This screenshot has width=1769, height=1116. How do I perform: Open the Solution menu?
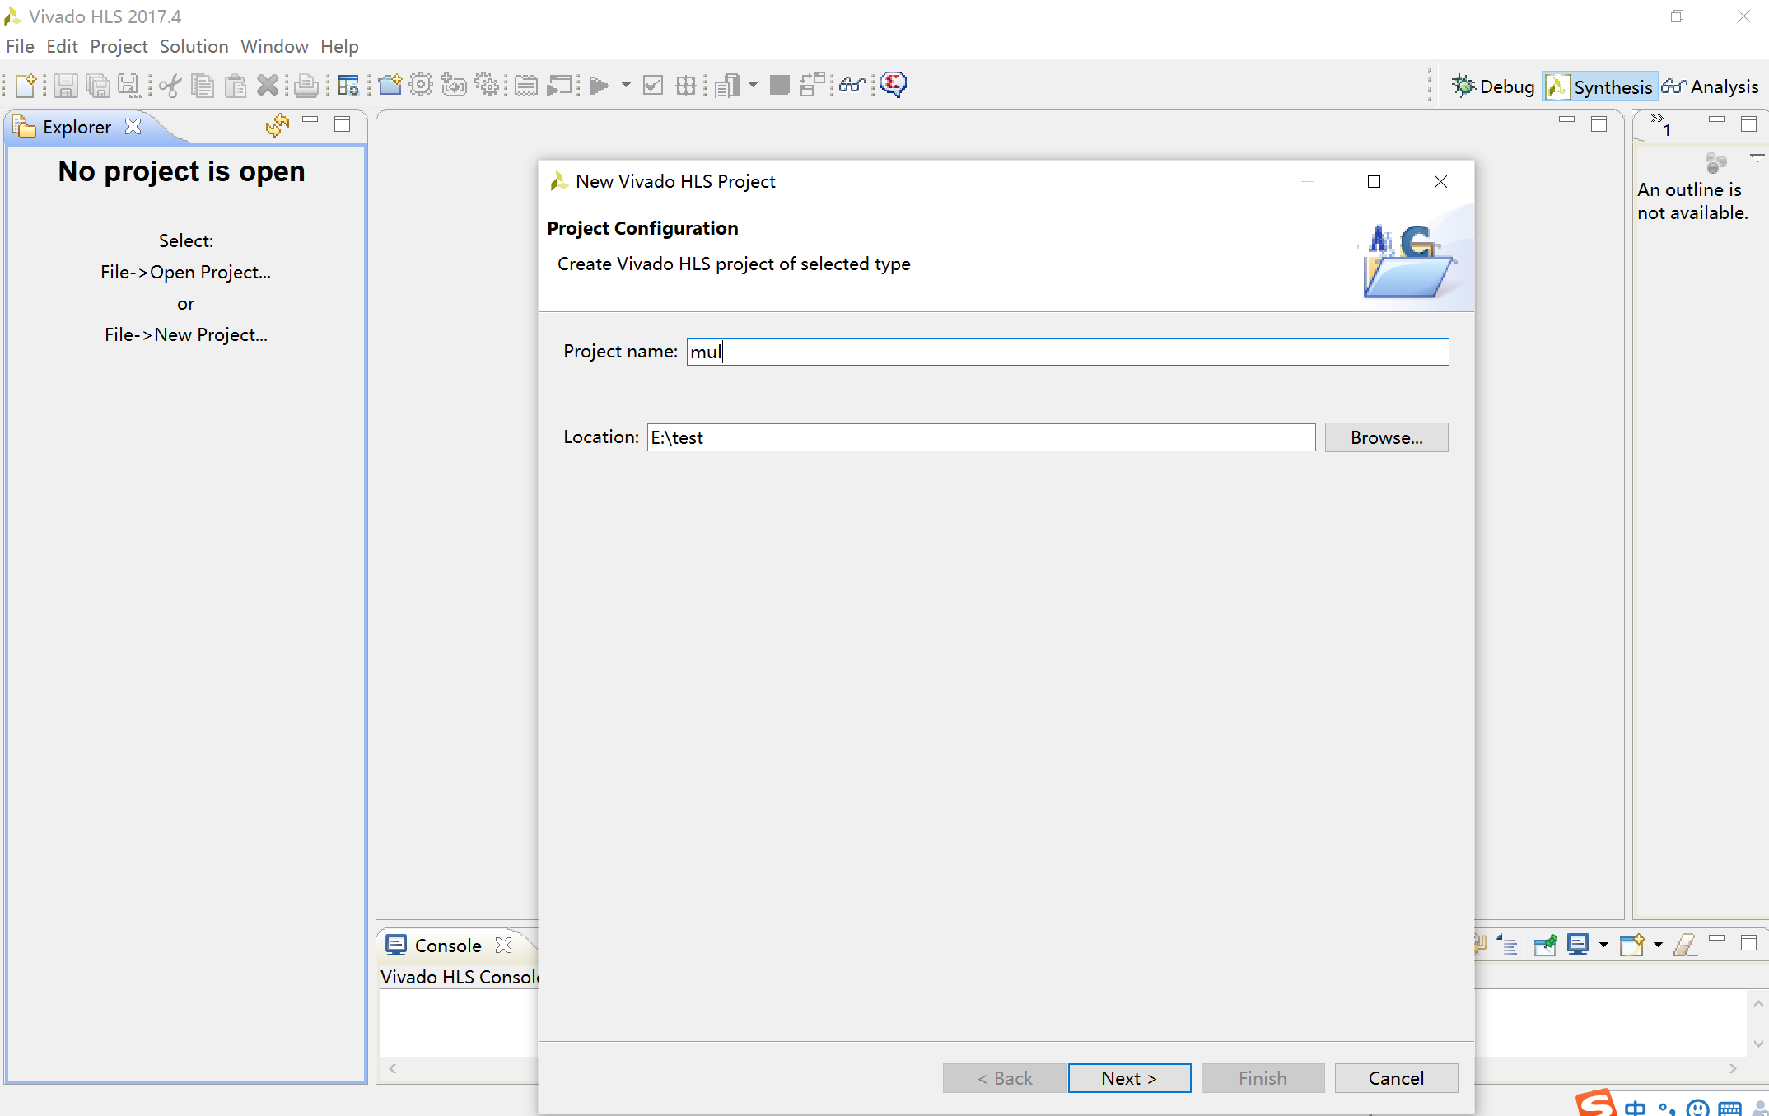click(194, 46)
